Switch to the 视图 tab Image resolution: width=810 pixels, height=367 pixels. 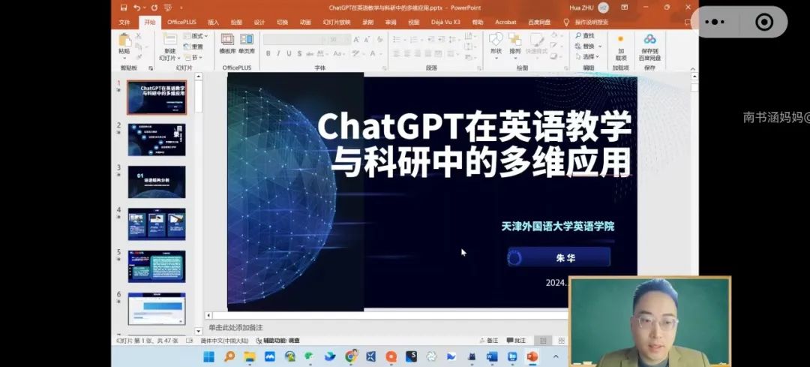[414, 23]
